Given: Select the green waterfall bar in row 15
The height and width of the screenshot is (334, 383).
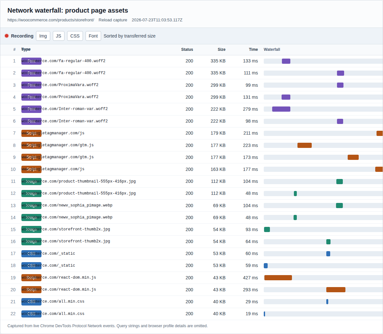Looking at the screenshot, I should (267, 229).
